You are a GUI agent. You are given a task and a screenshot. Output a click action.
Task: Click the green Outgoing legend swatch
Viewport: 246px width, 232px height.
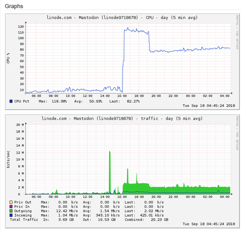(x=11, y=211)
